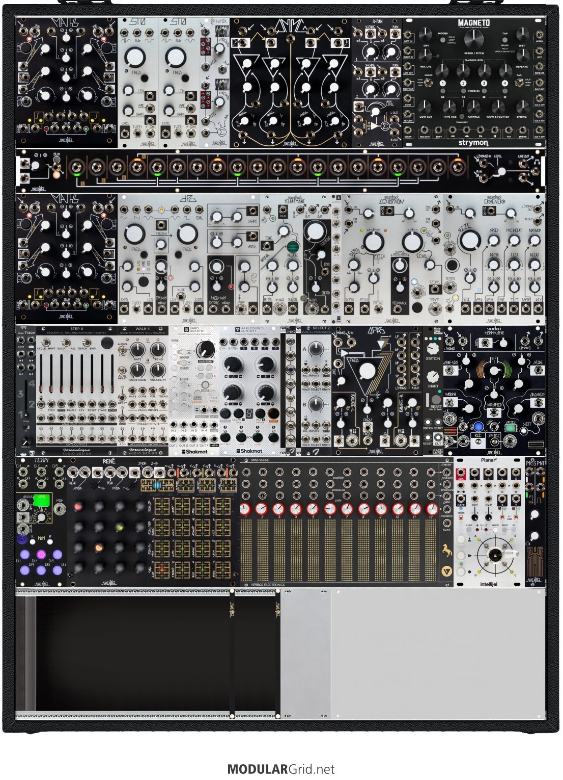The image size is (563, 780).
Task: Click the Select 2 channel B knob
Action: coord(316,405)
